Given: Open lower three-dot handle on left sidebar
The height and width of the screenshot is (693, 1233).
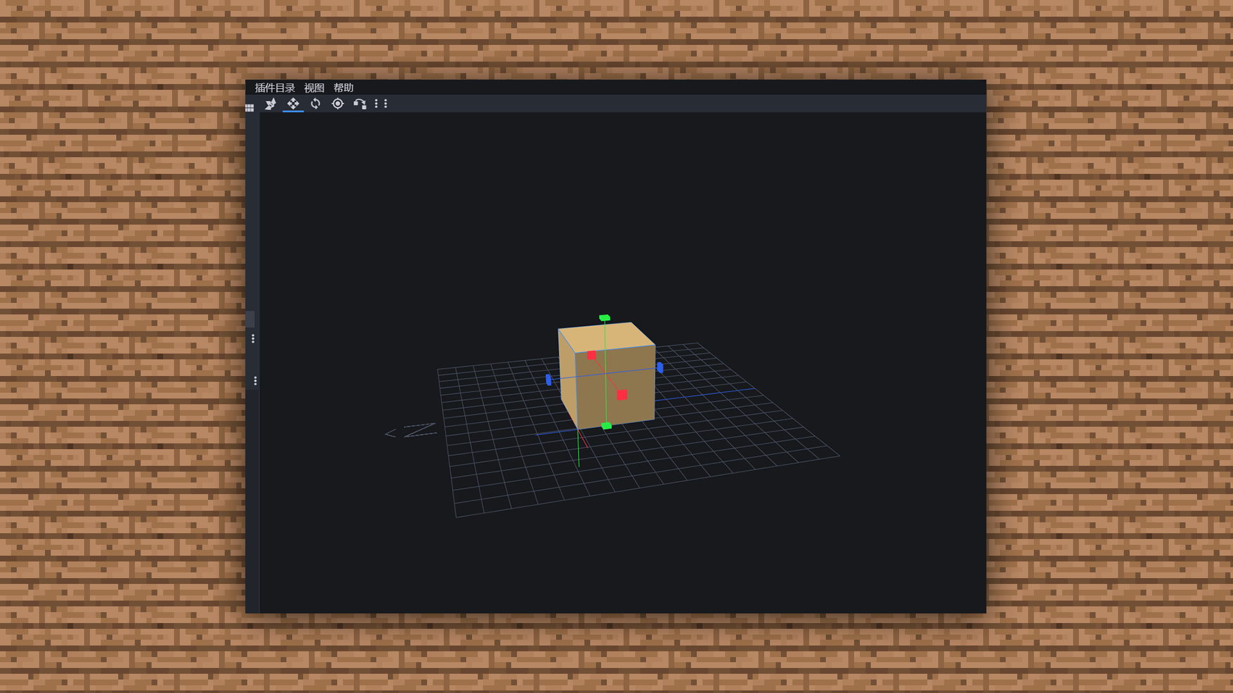Looking at the screenshot, I should pyautogui.click(x=256, y=381).
